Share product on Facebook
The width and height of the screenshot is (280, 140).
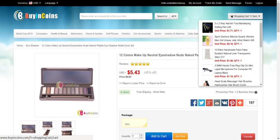tap(194, 103)
